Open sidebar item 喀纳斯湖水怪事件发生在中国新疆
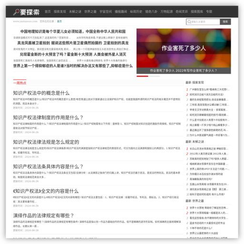The width and height of the screenshot is (244, 244). (209, 164)
